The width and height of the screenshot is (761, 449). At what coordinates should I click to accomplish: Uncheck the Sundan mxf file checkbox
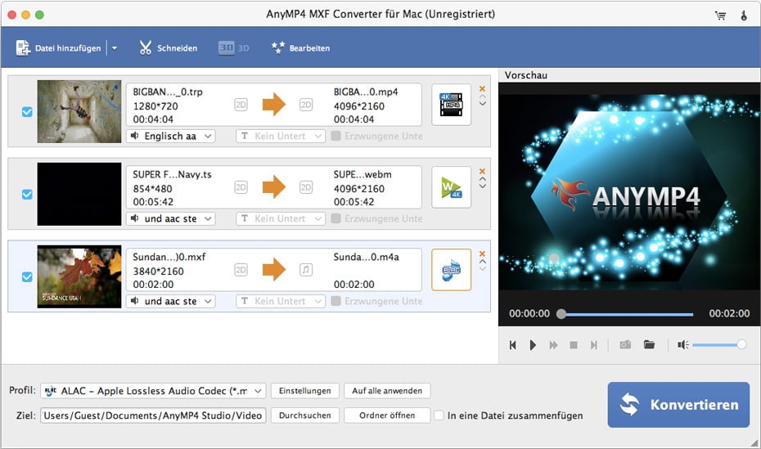point(27,276)
